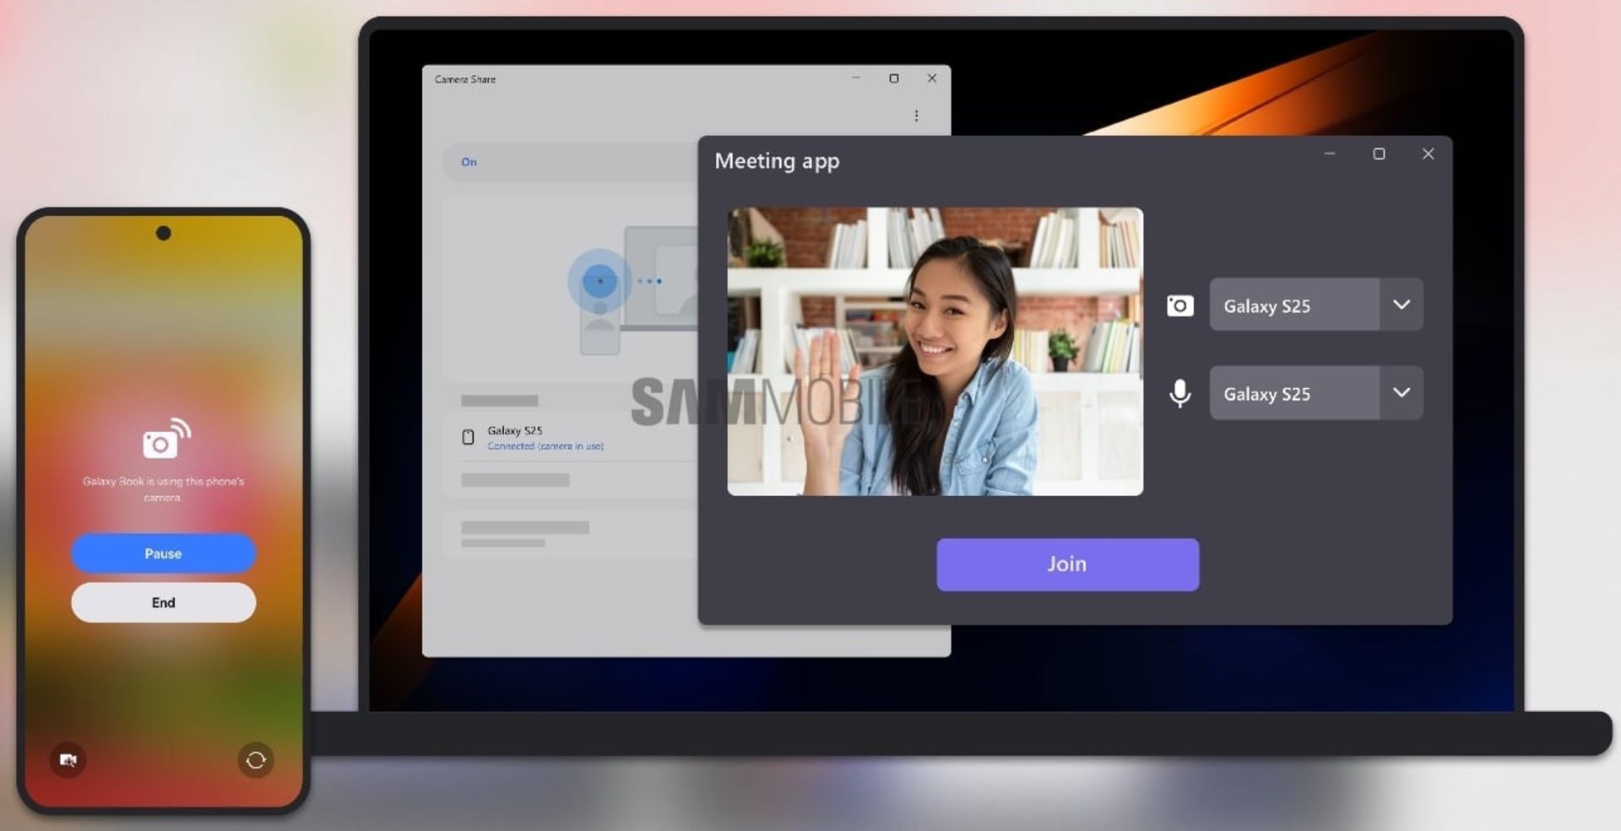Tap the camera switch icon on the phone
This screenshot has height=831, width=1621.
(x=256, y=760)
